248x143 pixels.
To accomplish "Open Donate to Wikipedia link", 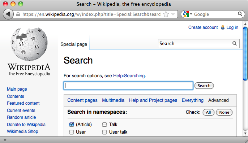I will coord(26,125).
